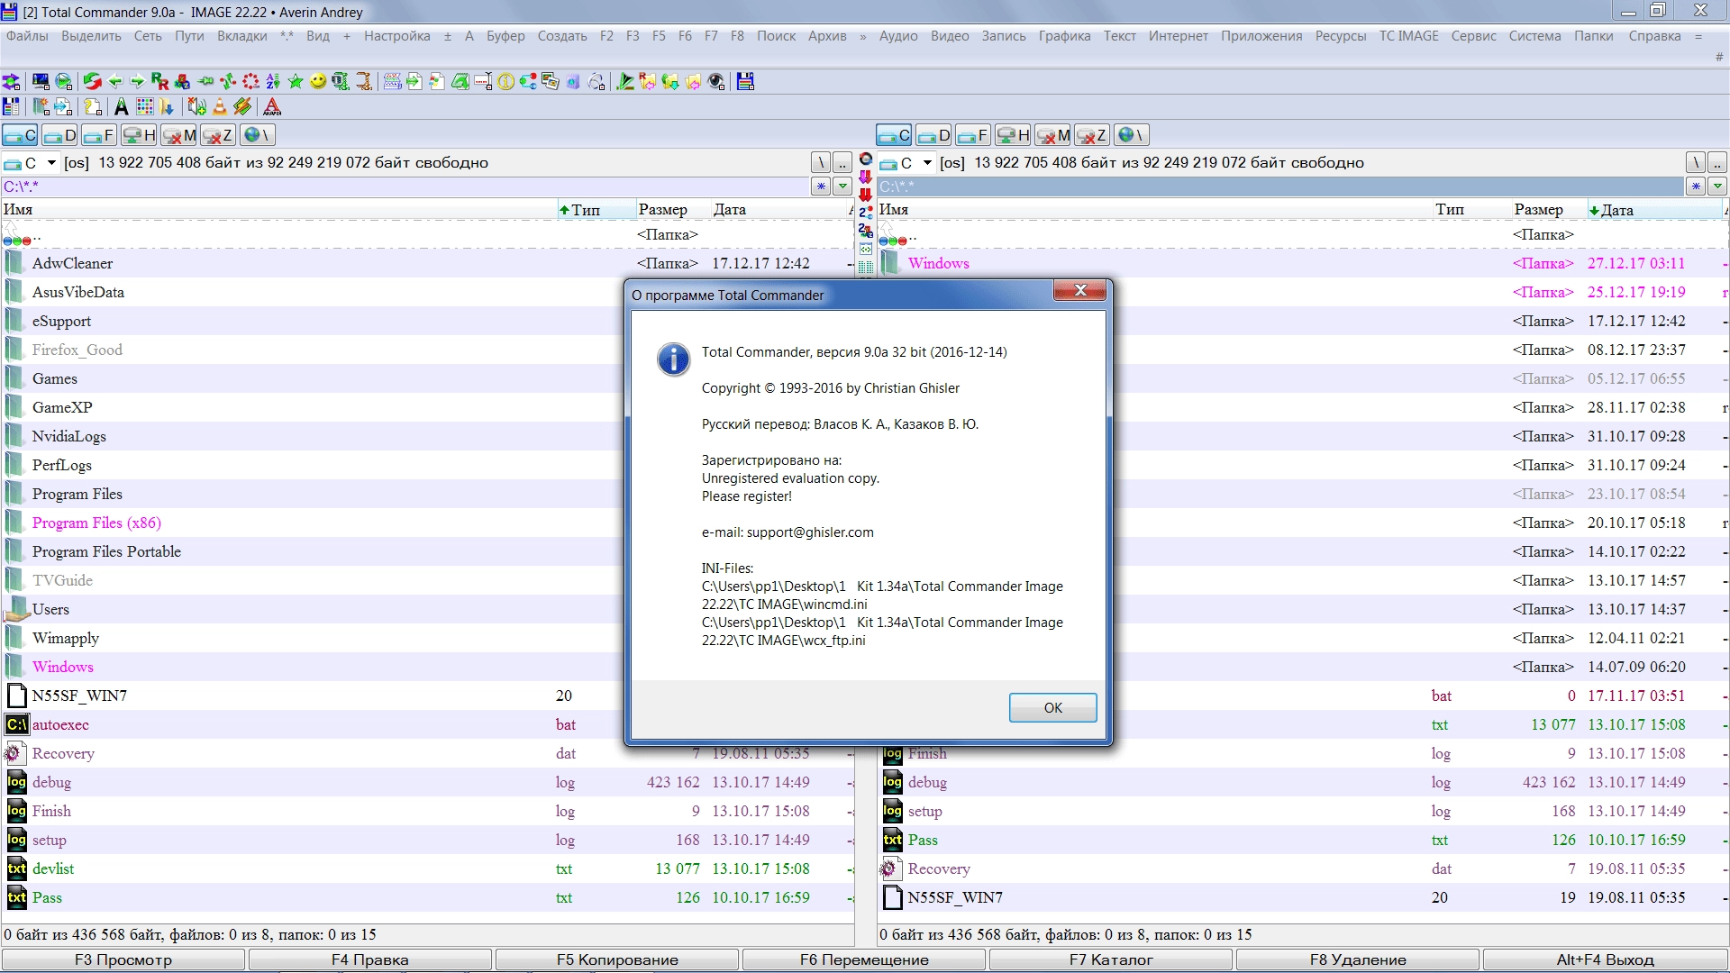
Task: Click the green pin toolbar icon
Action: point(205,81)
